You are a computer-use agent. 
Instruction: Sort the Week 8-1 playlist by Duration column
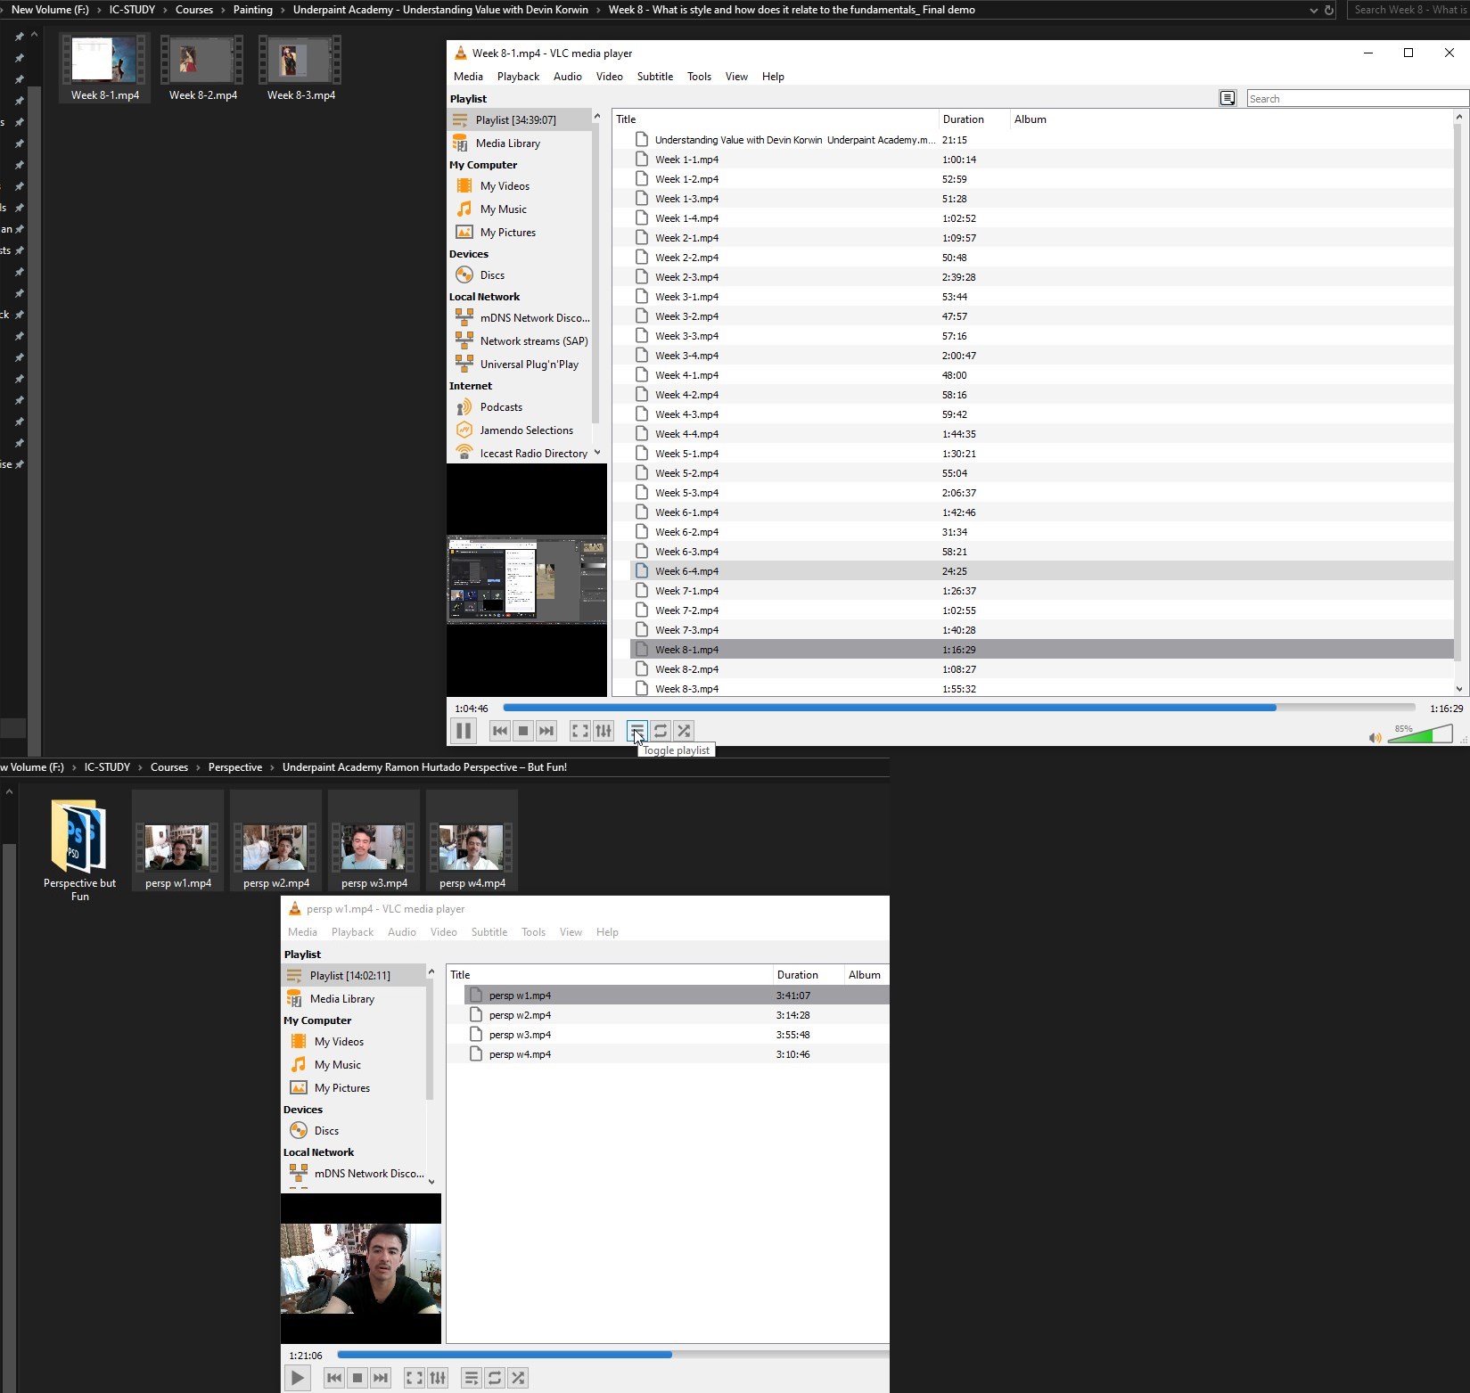click(974, 119)
